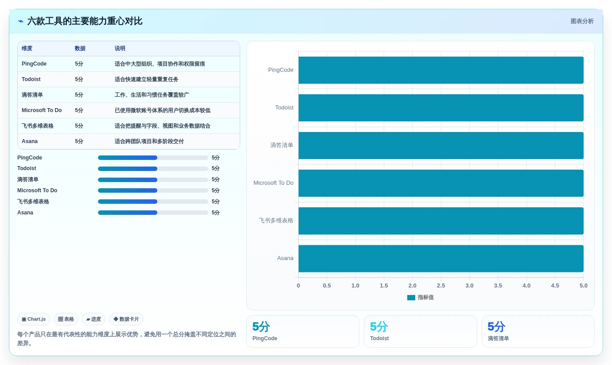Click the 2.5 x-axis tick label
The width and height of the screenshot is (612, 365).
point(441,286)
